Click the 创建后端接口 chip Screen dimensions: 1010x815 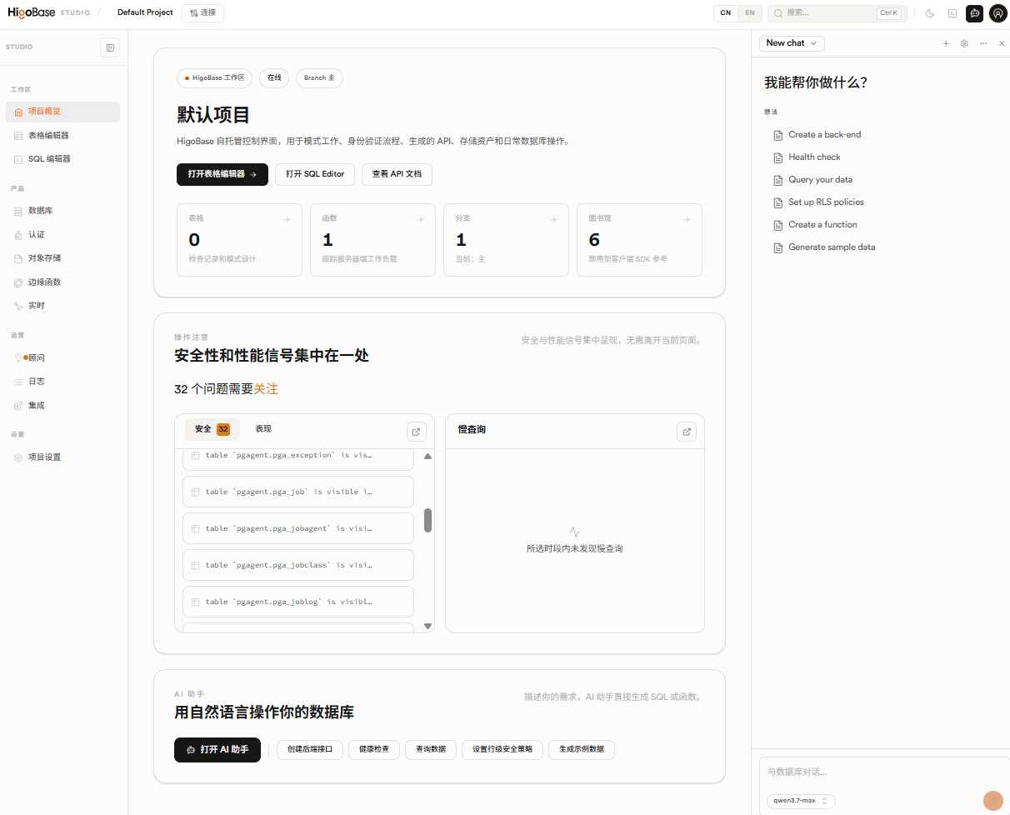point(310,750)
